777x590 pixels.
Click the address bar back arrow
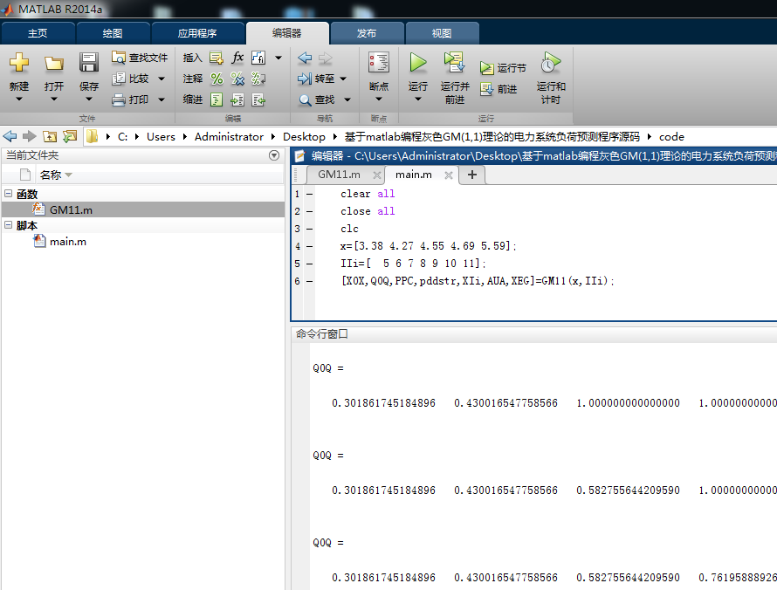tap(10, 136)
